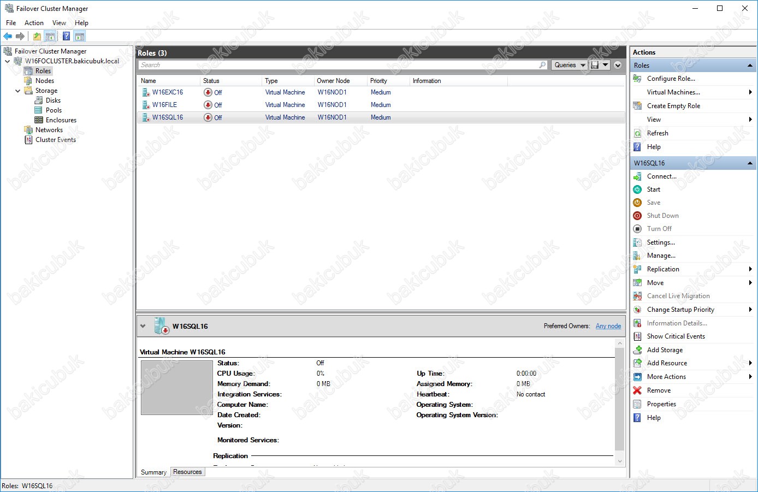
Task: Click the round expand chevron beside search bar
Action: coord(618,65)
